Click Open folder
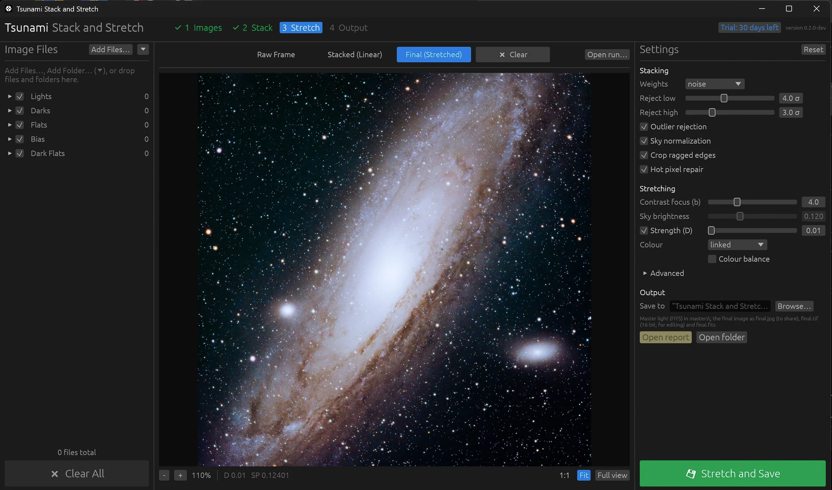The height and width of the screenshot is (490, 832). tap(722, 337)
